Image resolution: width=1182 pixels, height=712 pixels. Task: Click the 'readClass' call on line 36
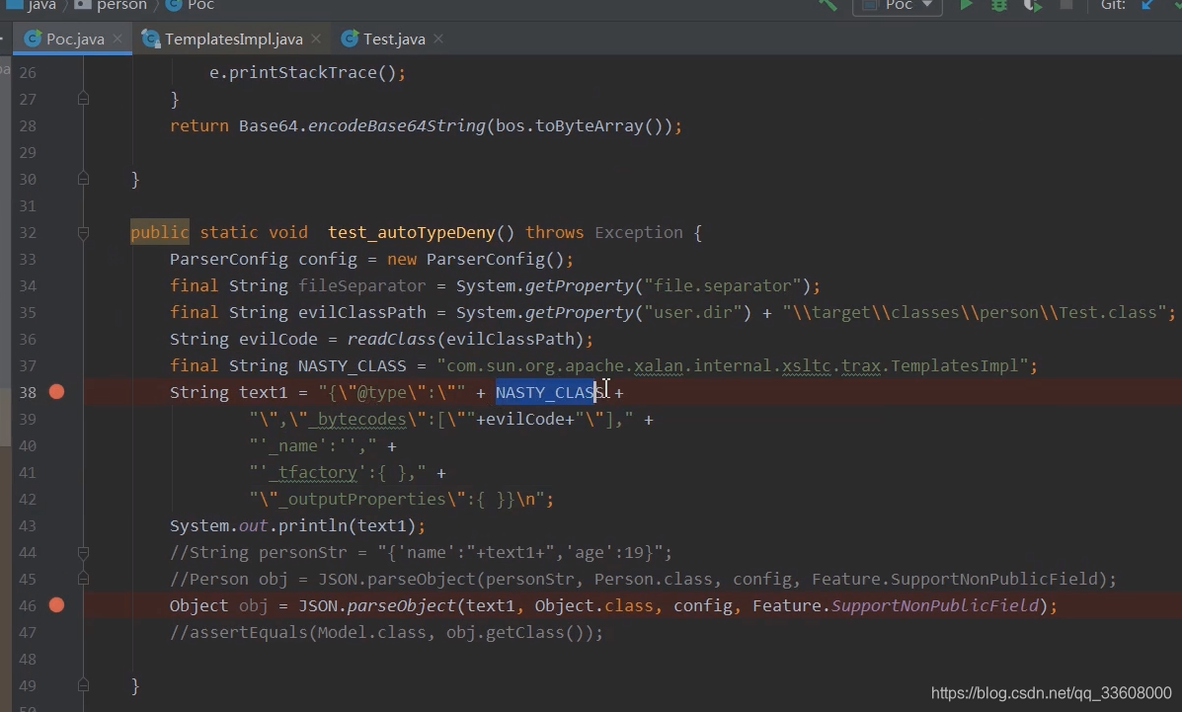pyautogui.click(x=391, y=340)
